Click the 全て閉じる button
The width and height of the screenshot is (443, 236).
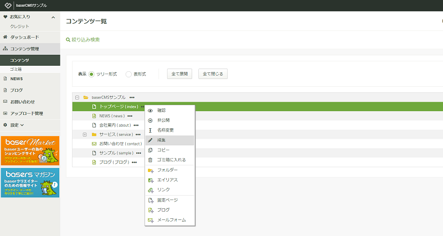[x=213, y=74]
